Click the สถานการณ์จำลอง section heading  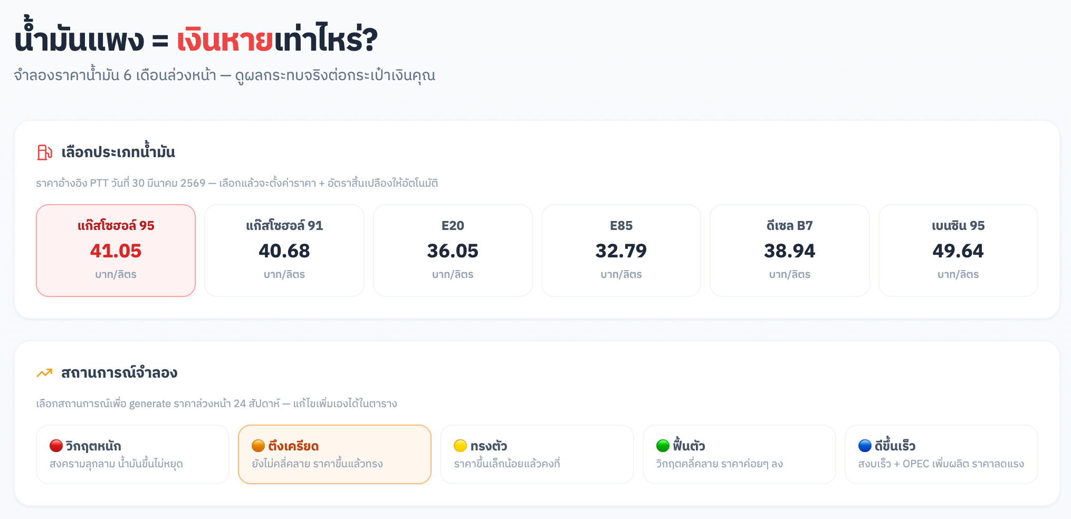click(119, 373)
